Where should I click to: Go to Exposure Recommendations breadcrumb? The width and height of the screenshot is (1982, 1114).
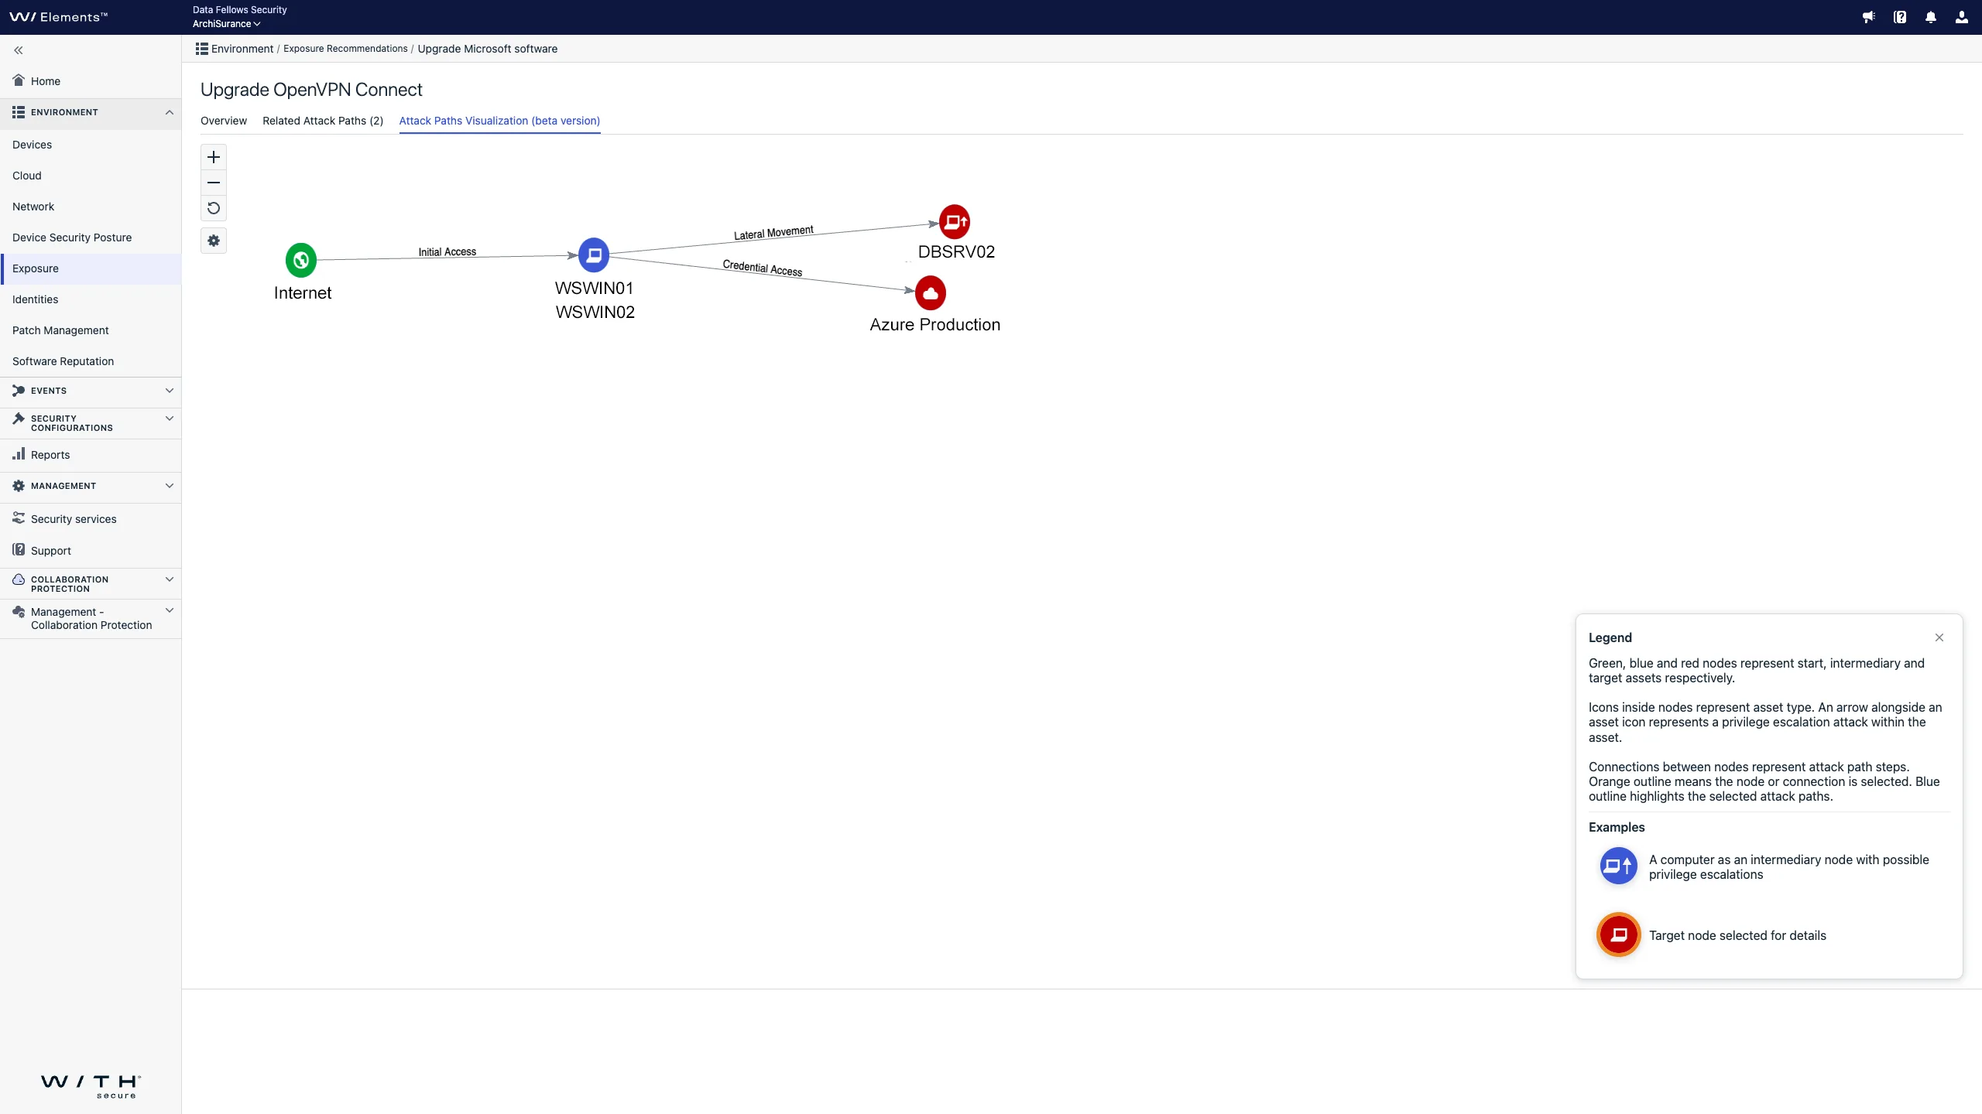(x=345, y=49)
